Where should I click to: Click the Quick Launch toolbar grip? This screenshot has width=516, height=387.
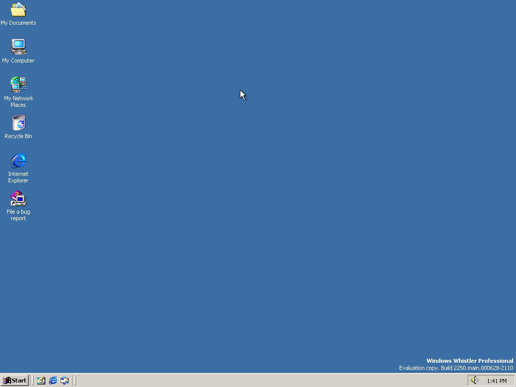pos(33,380)
